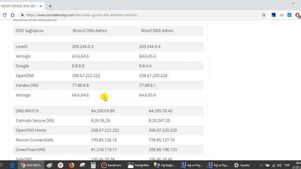Select Google primary DNS 8.8.8.8
Image resolution: width=301 pixels, height=169 pixels.
[x=78, y=66]
